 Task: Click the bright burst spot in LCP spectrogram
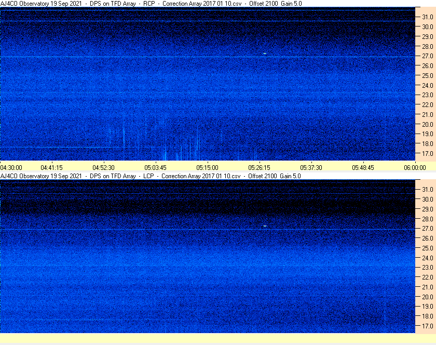point(265,226)
